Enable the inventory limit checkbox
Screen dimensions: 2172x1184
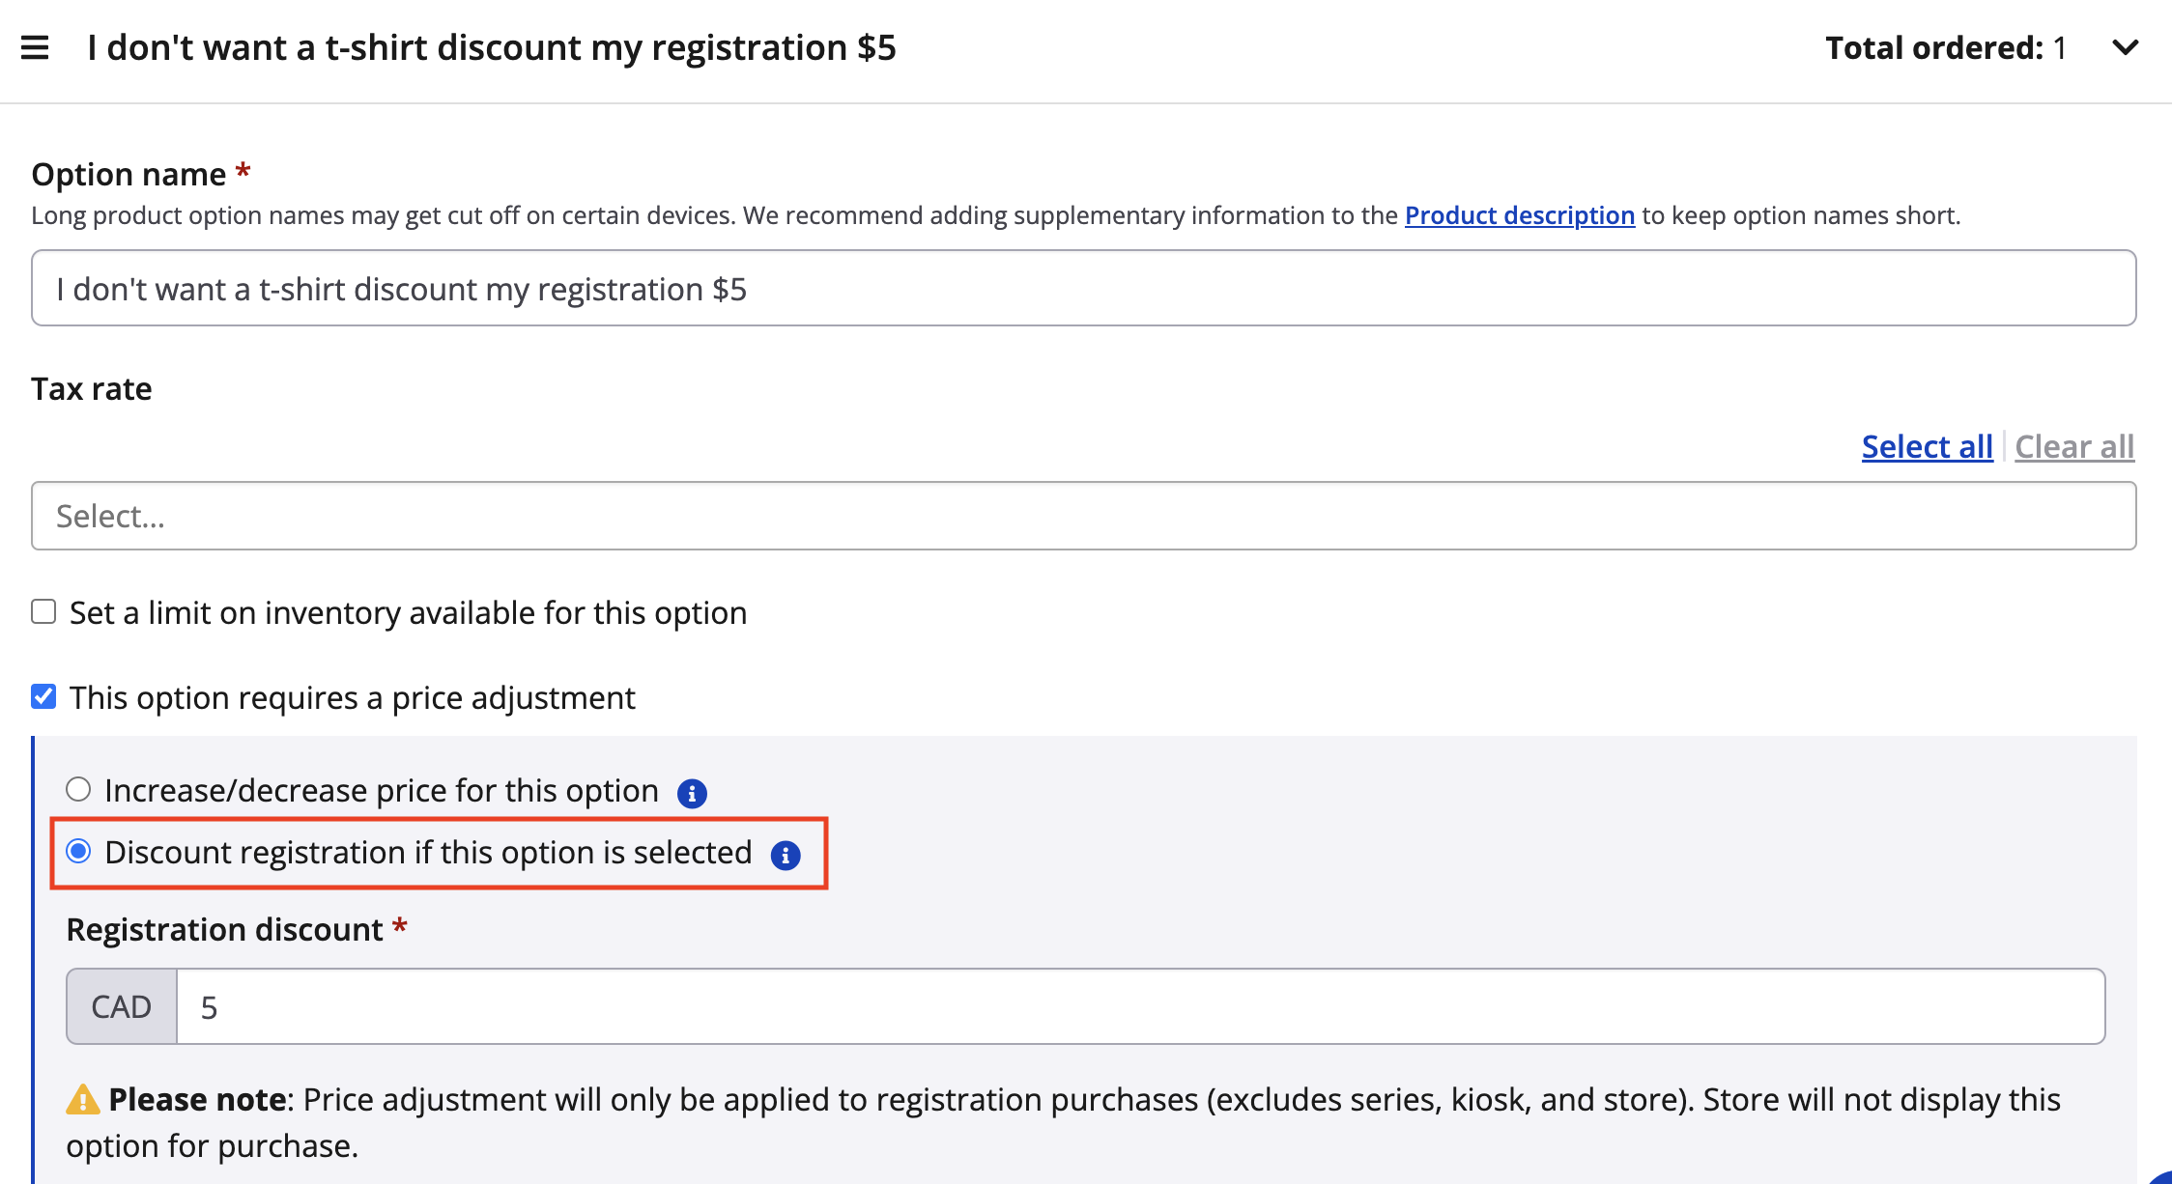(x=43, y=612)
